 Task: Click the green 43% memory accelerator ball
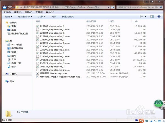158,103
